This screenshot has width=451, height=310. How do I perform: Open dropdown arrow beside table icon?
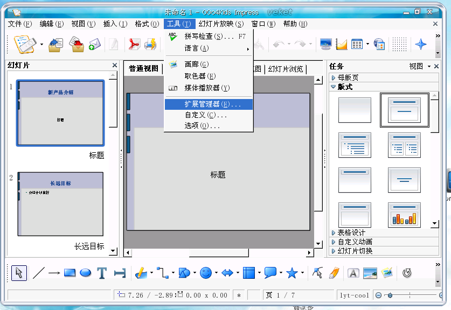(367, 44)
